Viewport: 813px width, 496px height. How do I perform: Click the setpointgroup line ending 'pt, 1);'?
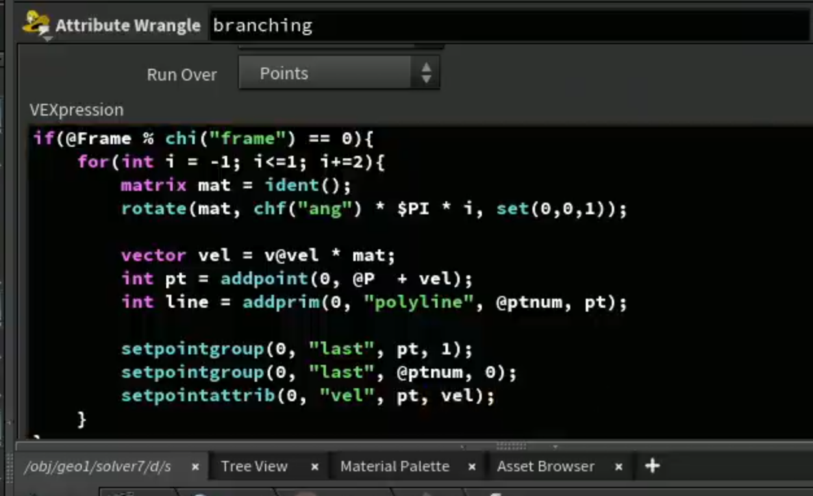pyautogui.click(x=297, y=349)
